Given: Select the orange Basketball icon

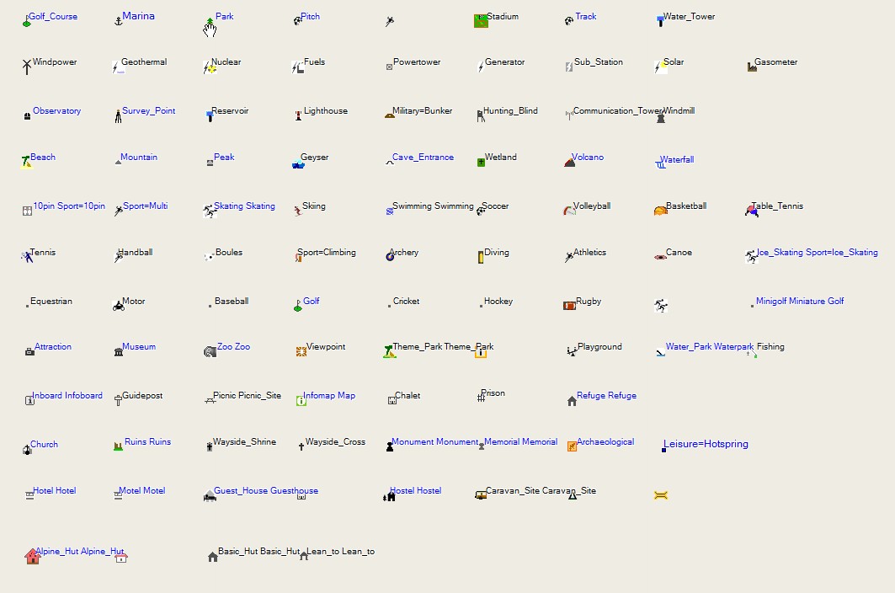Looking at the screenshot, I should click(660, 211).
